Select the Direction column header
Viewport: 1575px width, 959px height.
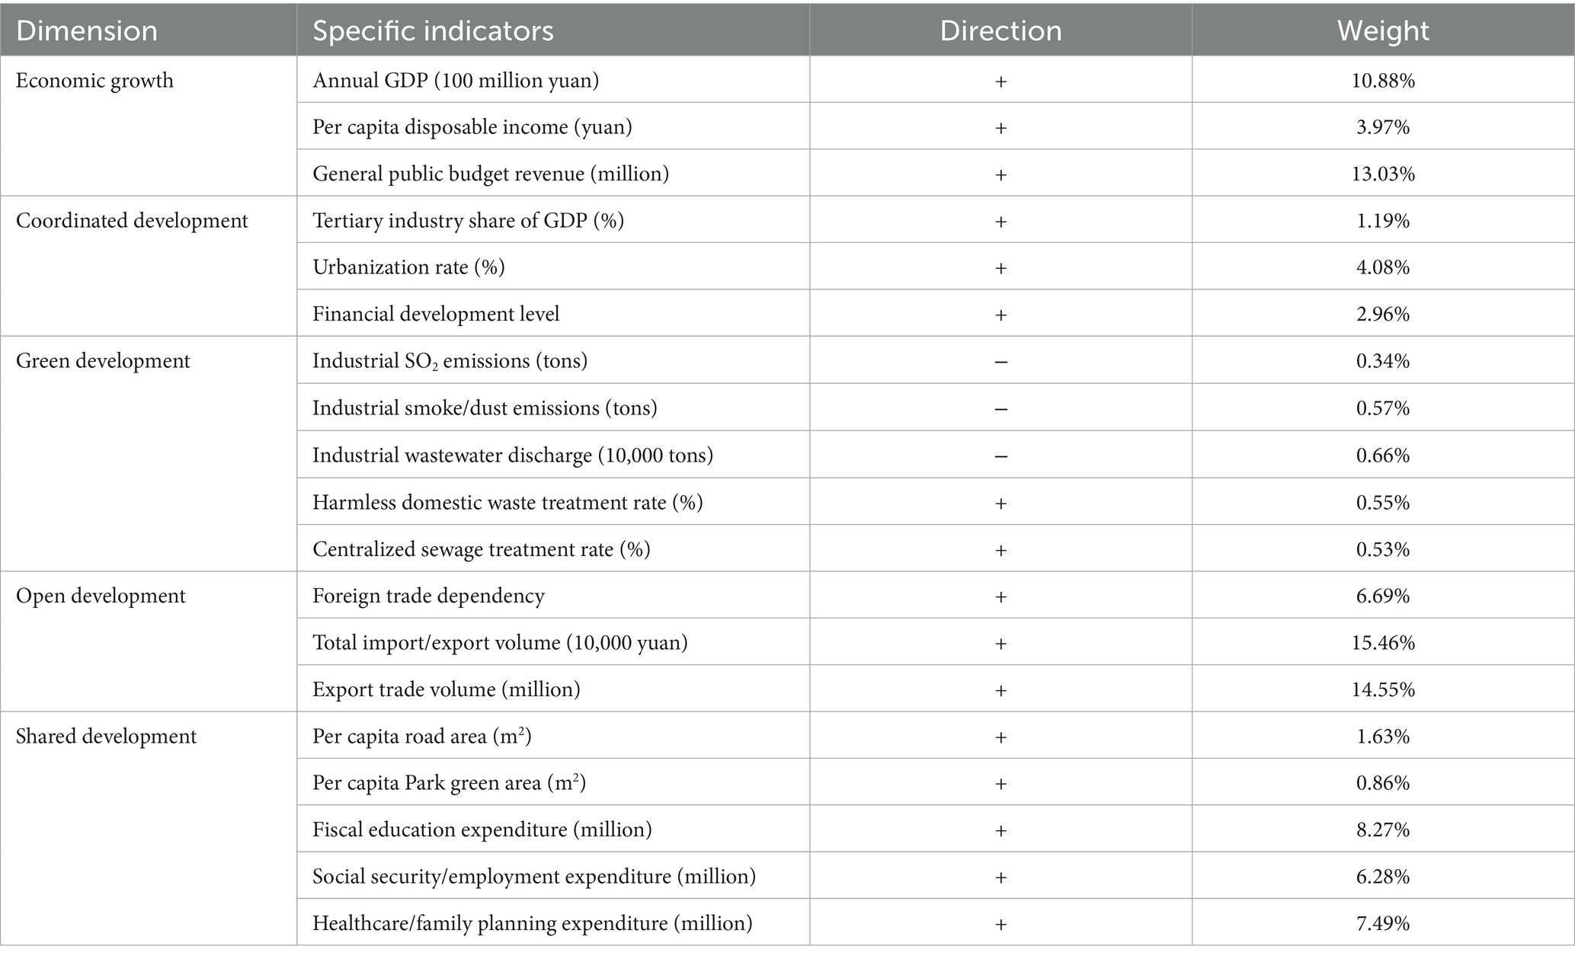coord(1000,30)
